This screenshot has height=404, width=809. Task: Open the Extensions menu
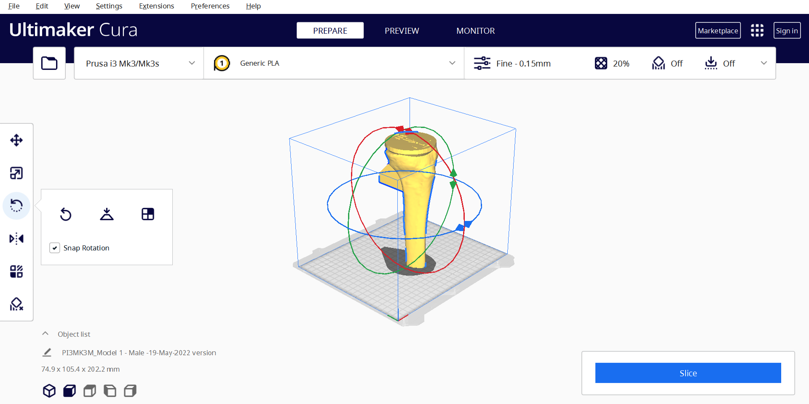click(x=156, y=6)
